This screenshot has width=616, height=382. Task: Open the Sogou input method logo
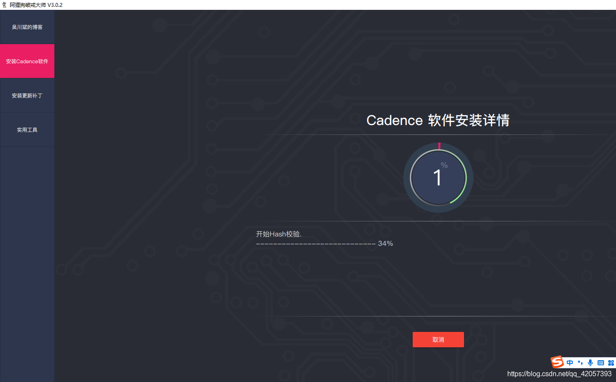[x=557, y=362]
